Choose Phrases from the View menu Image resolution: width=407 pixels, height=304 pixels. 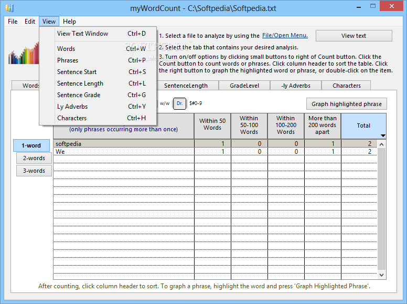click(98, 60)
